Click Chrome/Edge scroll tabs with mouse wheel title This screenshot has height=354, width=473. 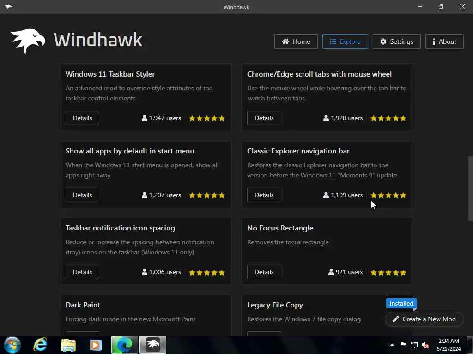tap(319, 74)
